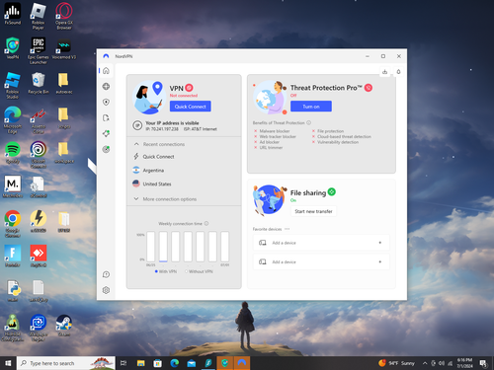Open Windows Start menu
494x370 pixels.
8,363
